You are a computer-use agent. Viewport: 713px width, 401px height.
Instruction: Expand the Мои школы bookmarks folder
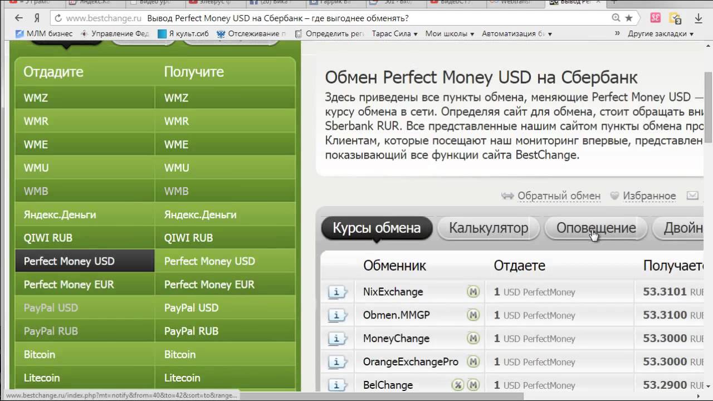coord(450,33)
